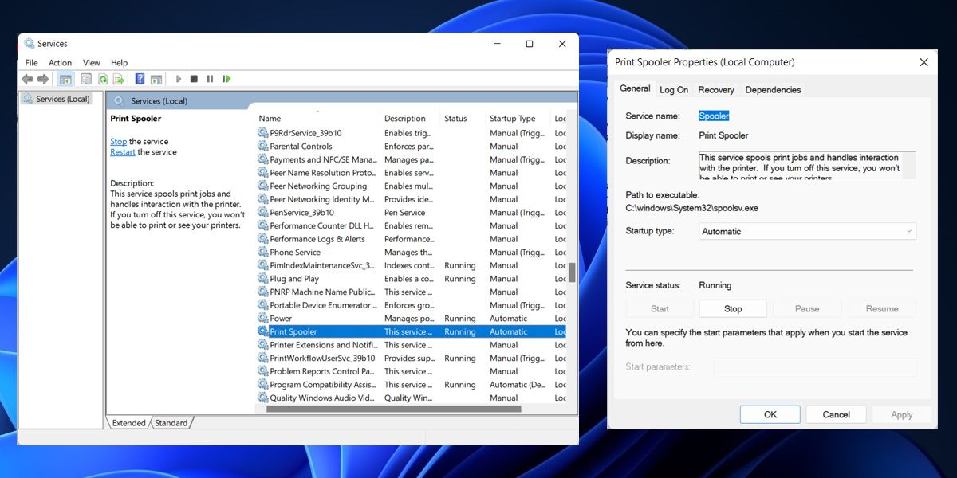Click the Forward arrow in Services toolbar
The width and height of the screenshot is (957, 478).
(43, 79)
